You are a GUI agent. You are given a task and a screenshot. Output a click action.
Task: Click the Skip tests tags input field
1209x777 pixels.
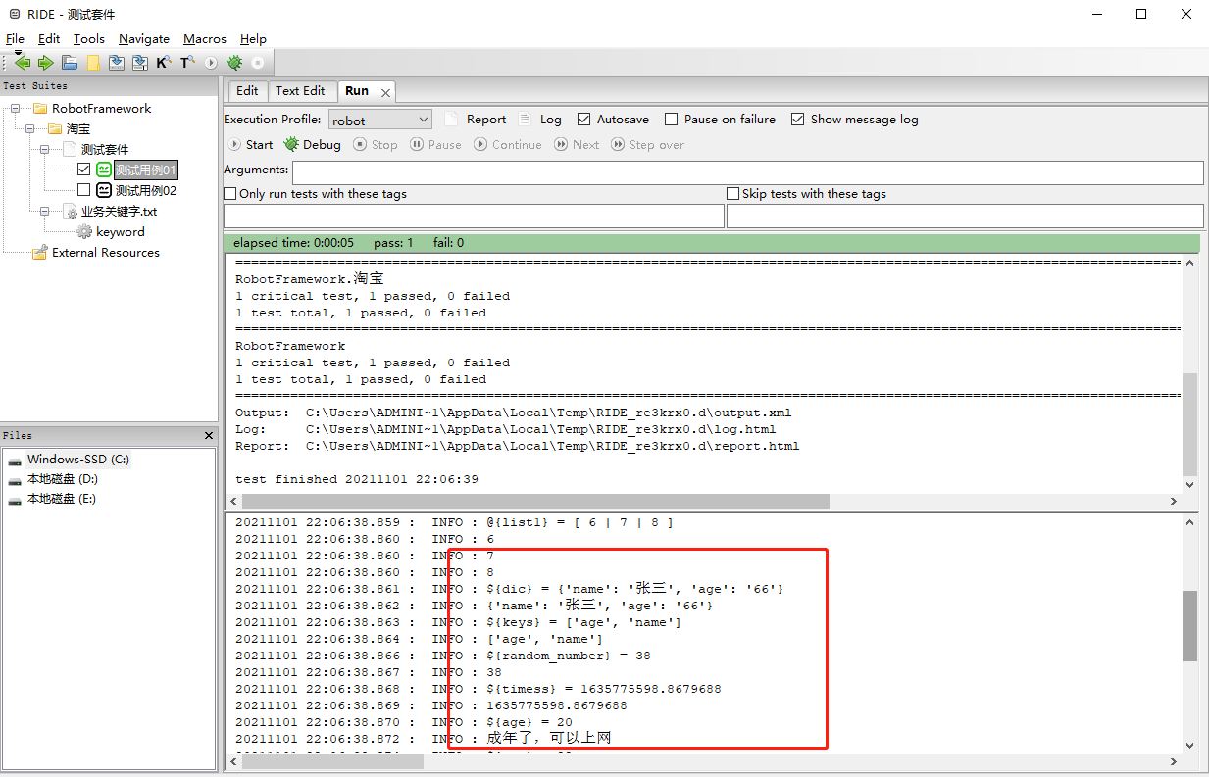click(965, 217)
